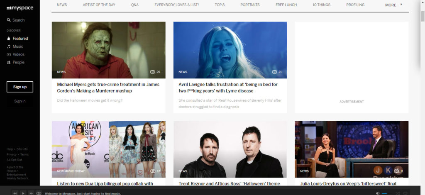Click the Featured flame icon
Image resolution: width=425 pixels, height=195 pixels.
9,39
